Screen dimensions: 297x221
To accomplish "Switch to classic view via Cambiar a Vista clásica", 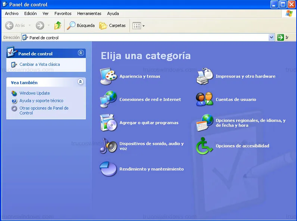I will (40, 64).
